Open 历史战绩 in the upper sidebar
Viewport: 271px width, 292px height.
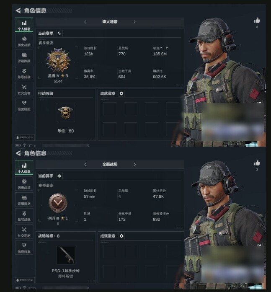[24, 41]
